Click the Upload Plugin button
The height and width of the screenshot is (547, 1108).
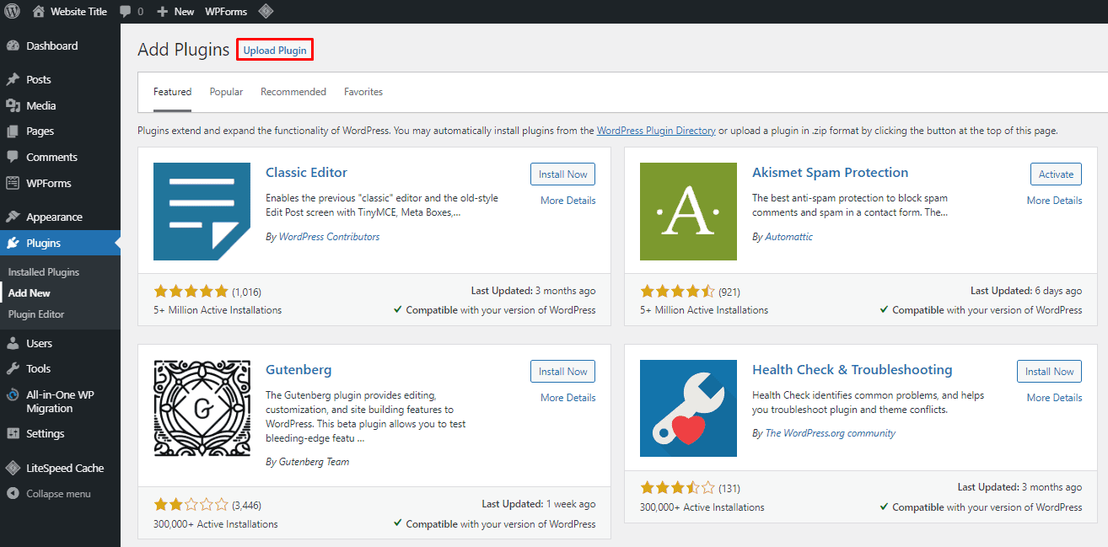274,50
